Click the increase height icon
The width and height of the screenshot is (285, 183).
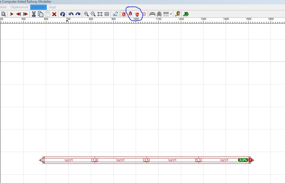pos(130,14)
